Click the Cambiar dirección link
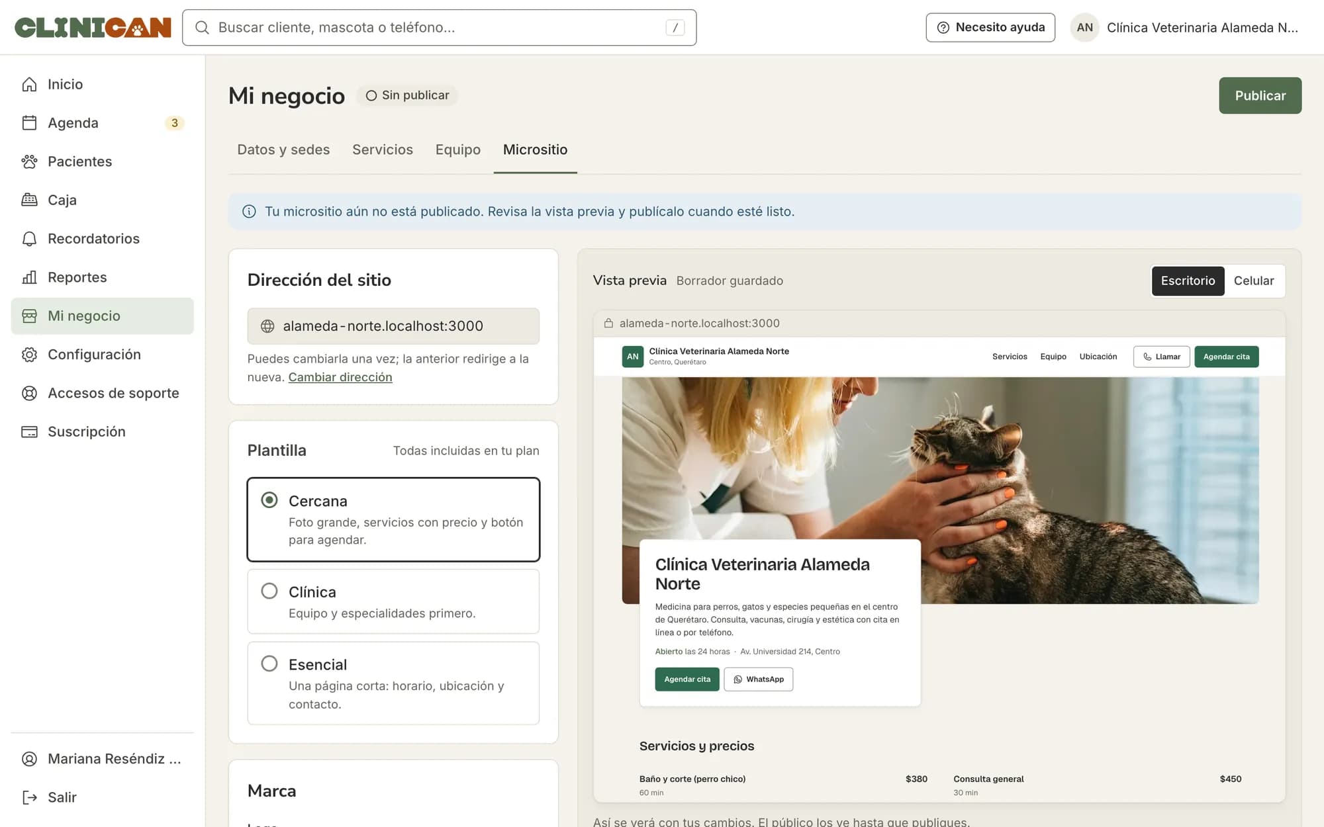This screenshot has height=827, width=1324. point(340,377)
